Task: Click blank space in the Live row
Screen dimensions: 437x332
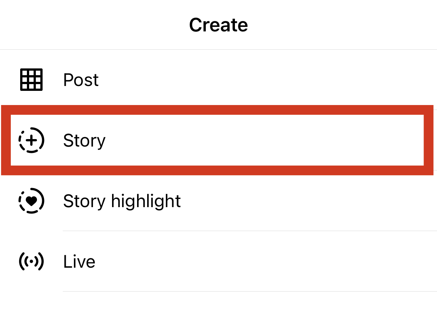Action: pyautogui.click(x=265, y=261)
